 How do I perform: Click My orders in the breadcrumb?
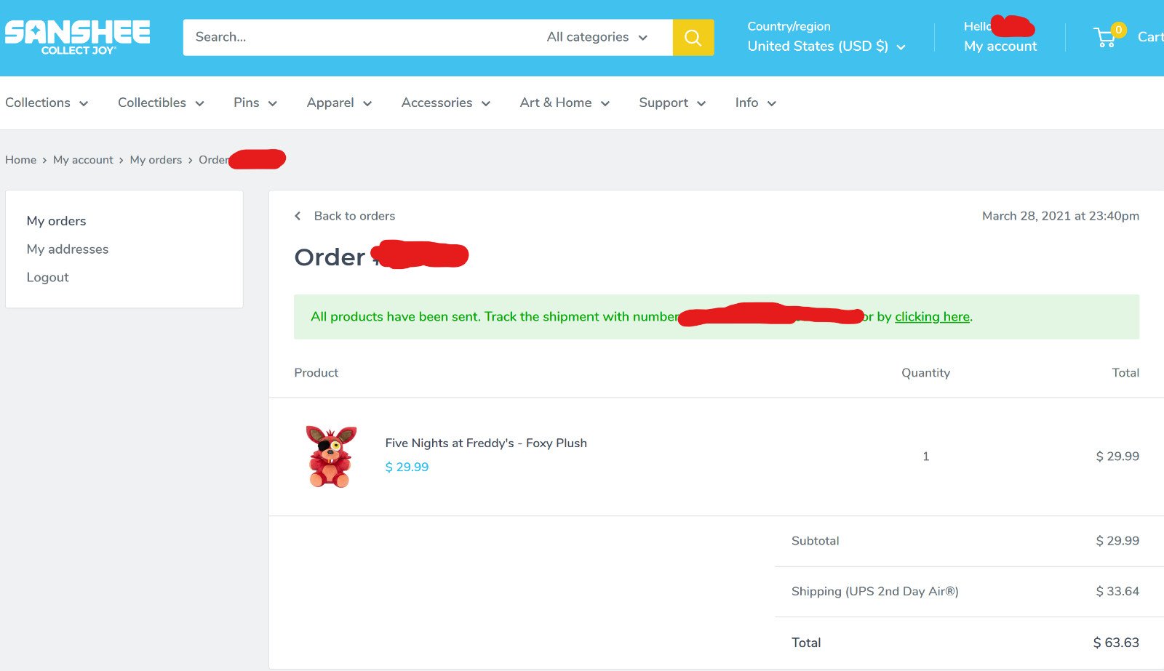click(156, 159)
